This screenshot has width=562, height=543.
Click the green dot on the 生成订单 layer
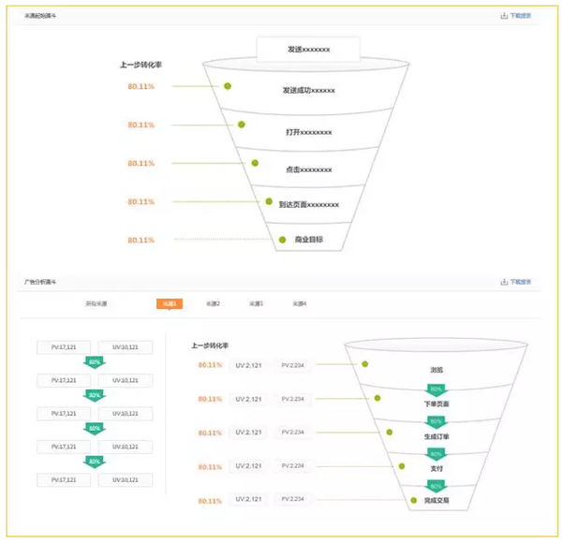(390, 433)
